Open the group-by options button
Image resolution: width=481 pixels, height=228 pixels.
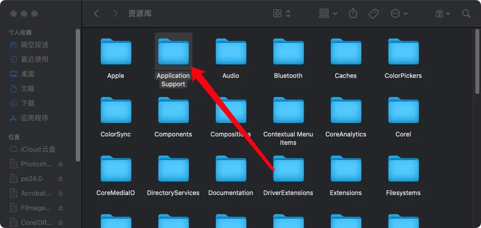(324, 14)
